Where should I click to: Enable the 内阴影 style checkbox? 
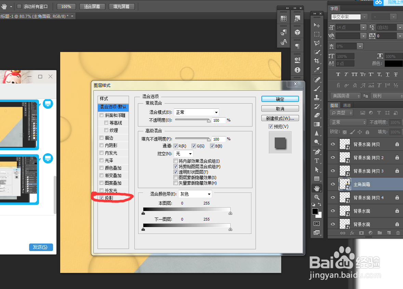pos(102,145)
